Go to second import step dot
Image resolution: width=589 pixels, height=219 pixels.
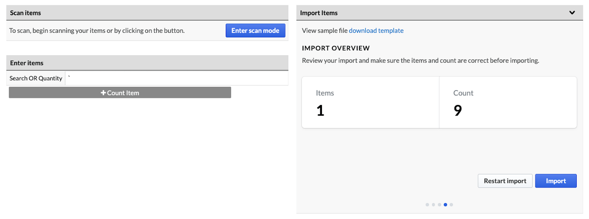(x=433, y=205)
